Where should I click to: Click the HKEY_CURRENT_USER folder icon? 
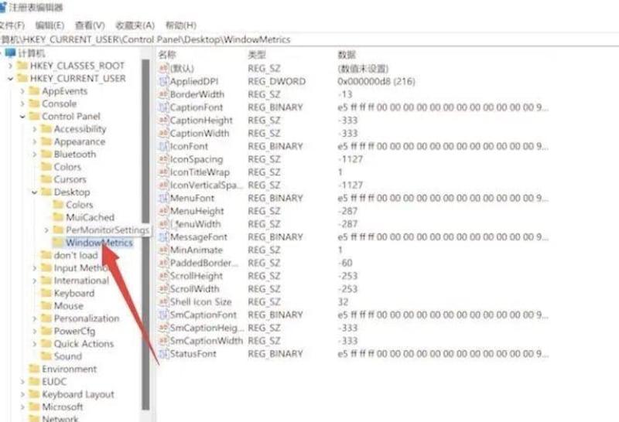click(22, 79)
